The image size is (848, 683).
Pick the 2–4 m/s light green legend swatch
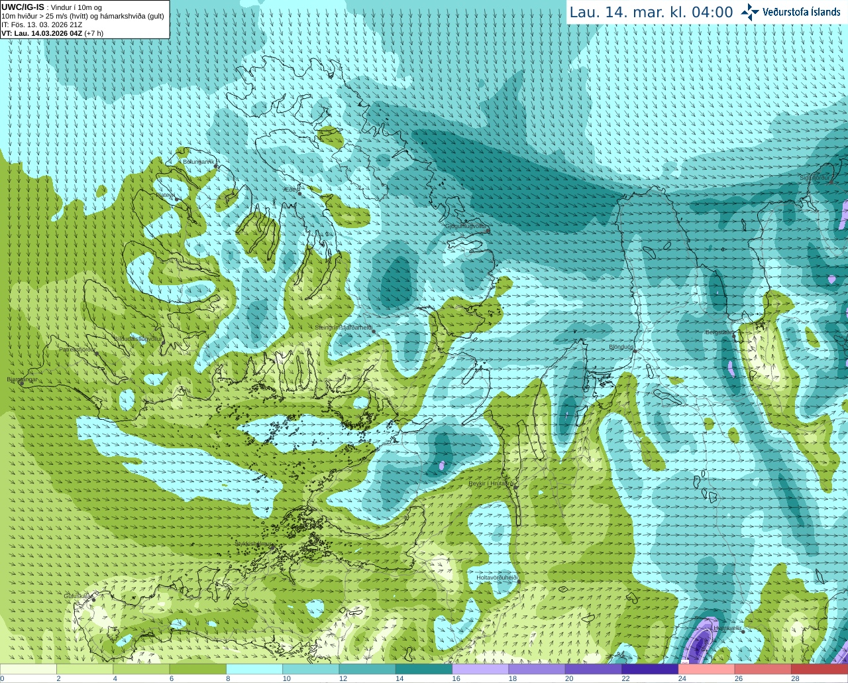85,669
